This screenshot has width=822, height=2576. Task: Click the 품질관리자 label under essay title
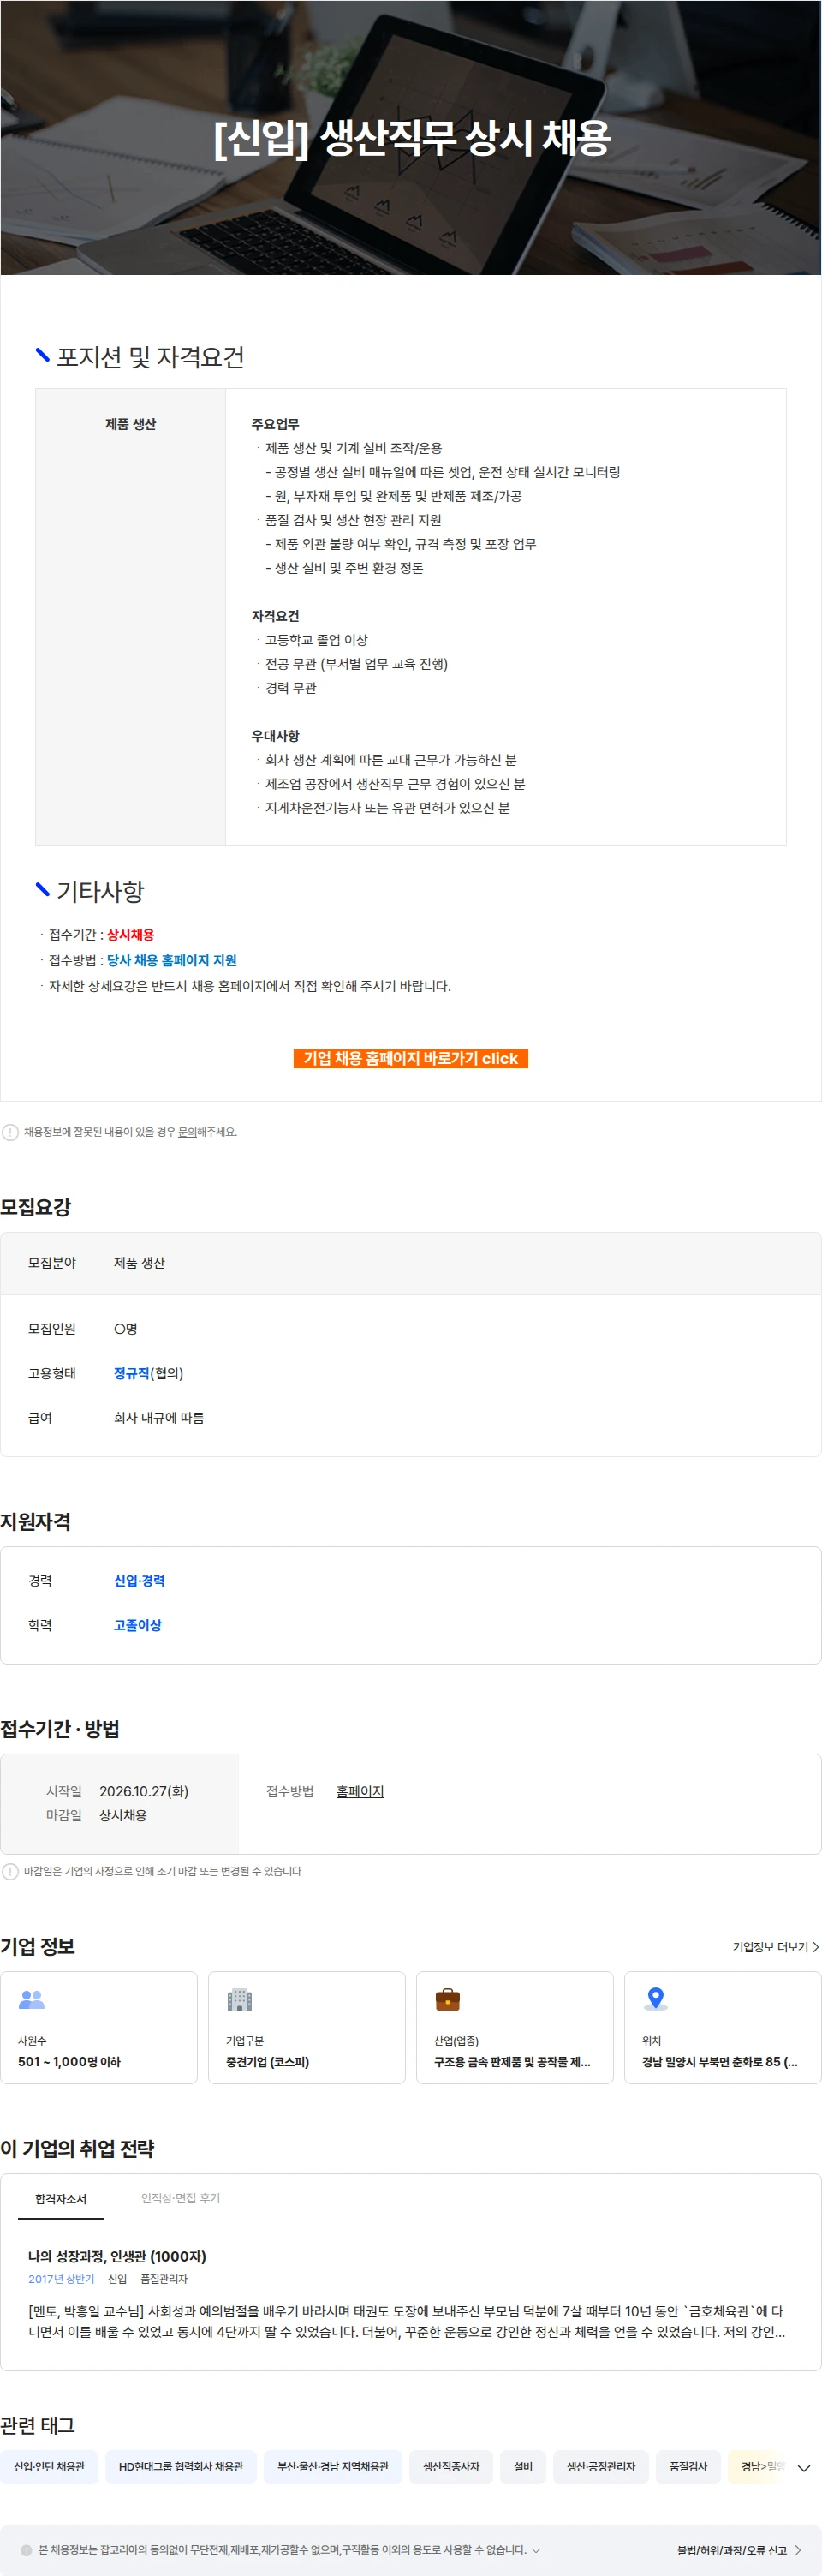(x=164, y=2279)
